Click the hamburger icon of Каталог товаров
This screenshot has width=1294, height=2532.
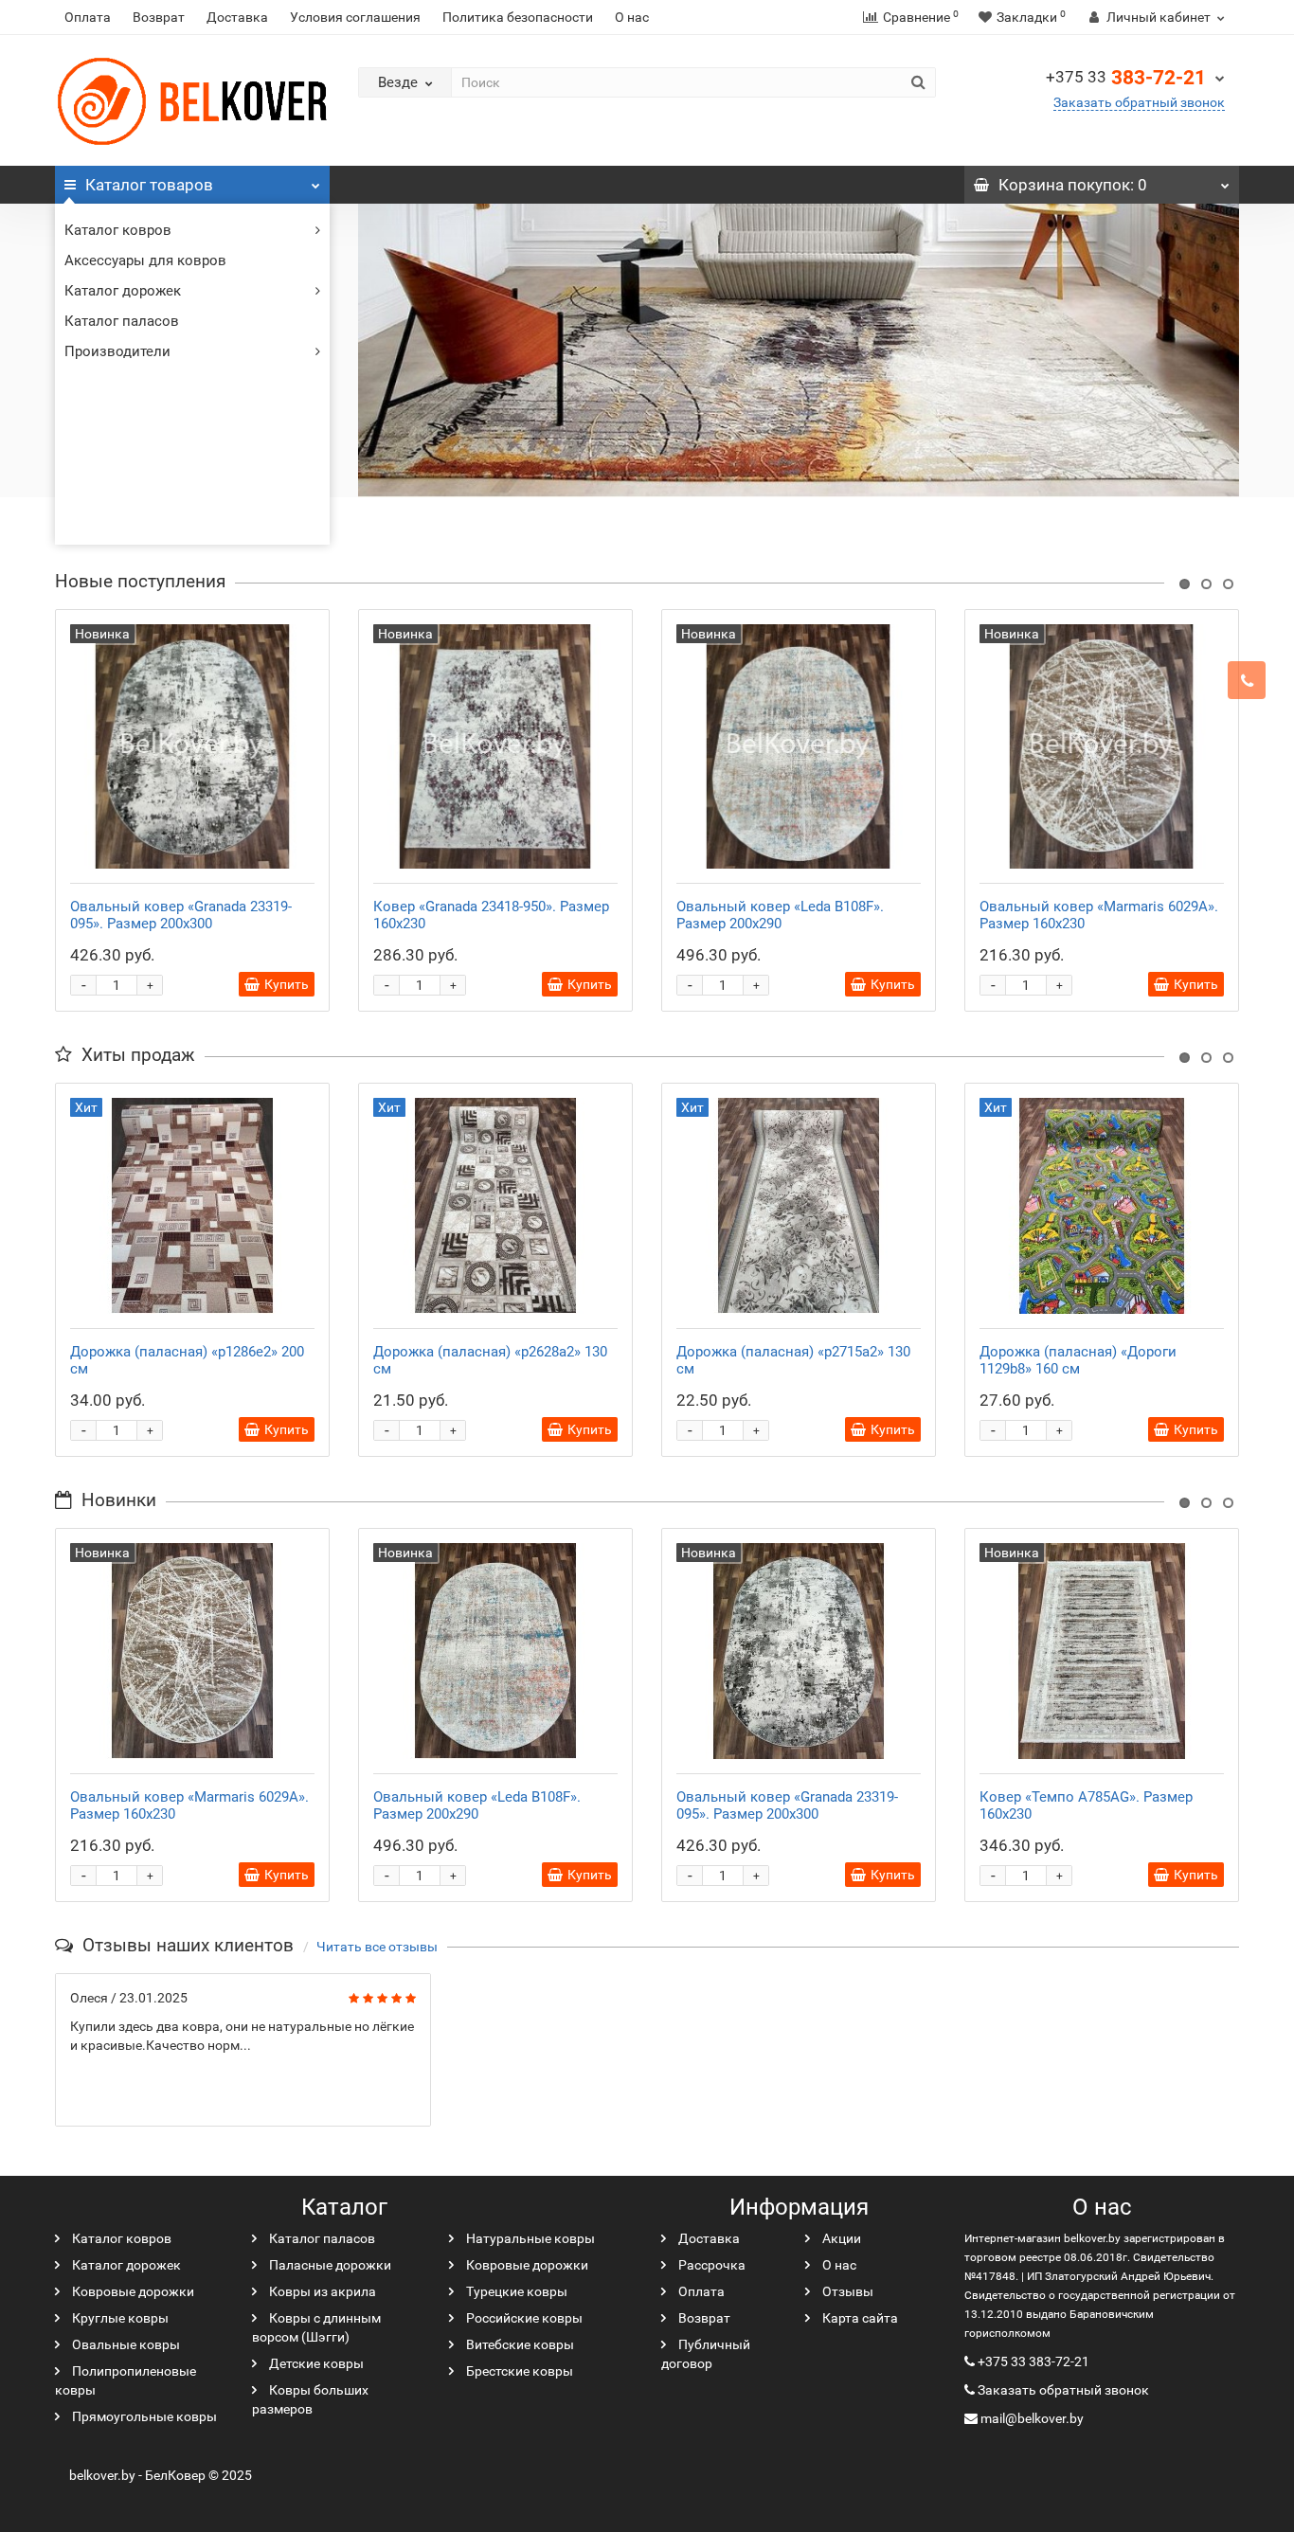click(70, 185)
